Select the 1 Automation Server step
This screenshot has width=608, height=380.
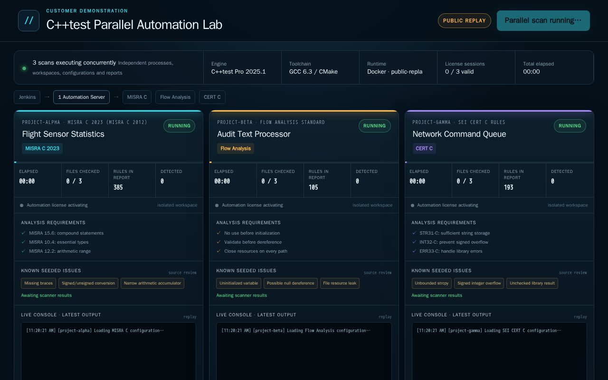click(x=81, y=97)
